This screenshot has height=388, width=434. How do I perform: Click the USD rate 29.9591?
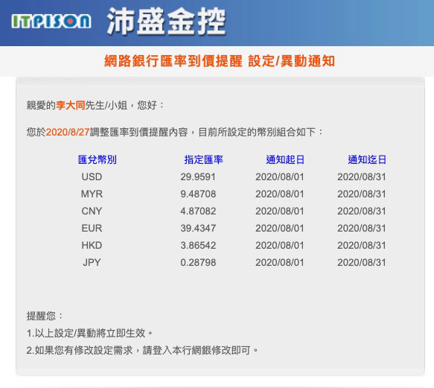198,176
